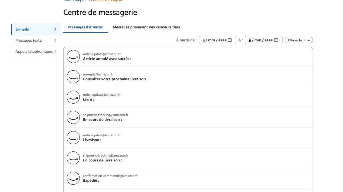Open the 'Article annulé avec succès :' message
343x192 pixels.
coord(188,57)
